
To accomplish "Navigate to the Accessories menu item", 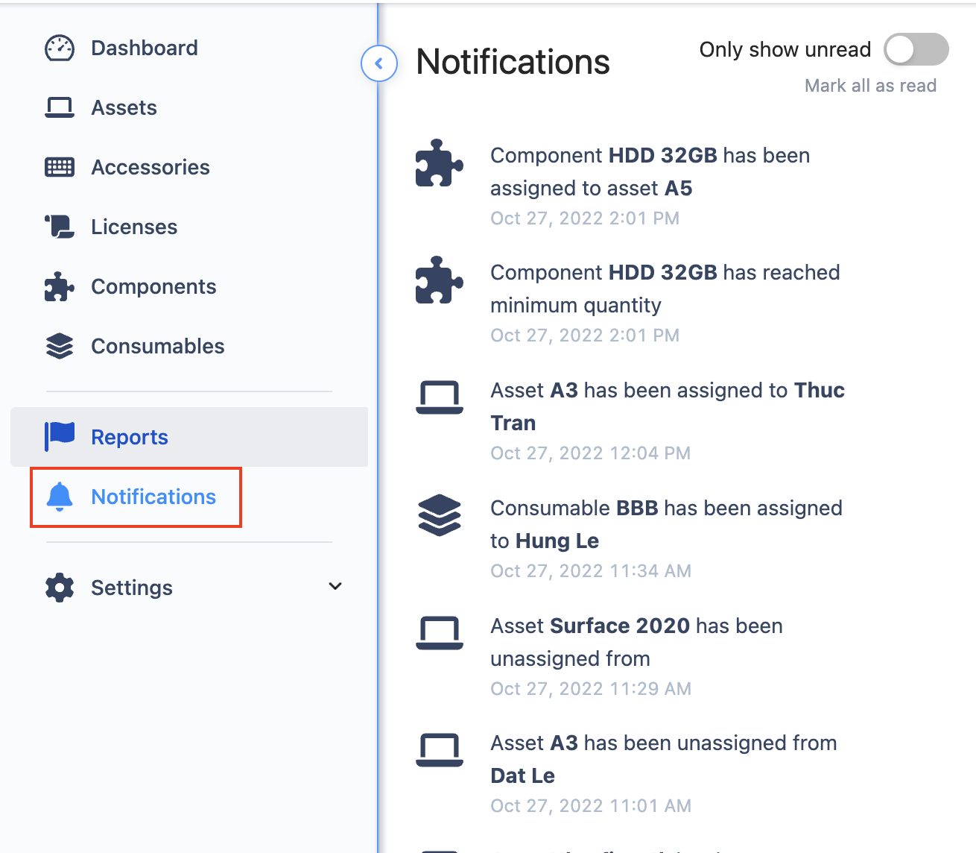I will click(150, 167).
